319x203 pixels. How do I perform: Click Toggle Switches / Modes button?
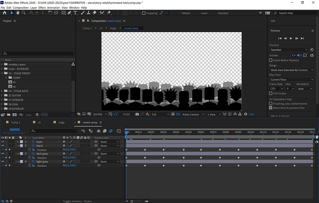click(x=77, y=201)
